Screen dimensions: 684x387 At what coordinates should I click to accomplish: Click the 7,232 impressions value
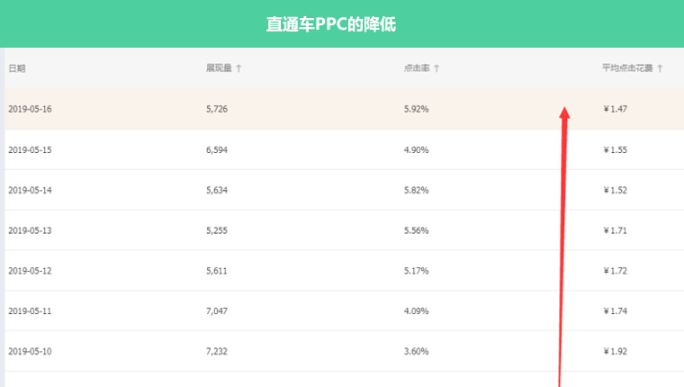click(217, 352)
